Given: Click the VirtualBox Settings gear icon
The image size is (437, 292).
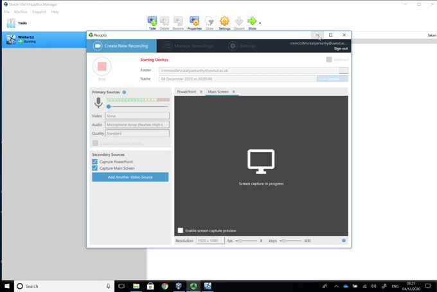Looking at the screenshot, I should pos(224,23).
